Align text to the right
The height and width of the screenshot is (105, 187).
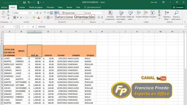click(x=51, y=17)
